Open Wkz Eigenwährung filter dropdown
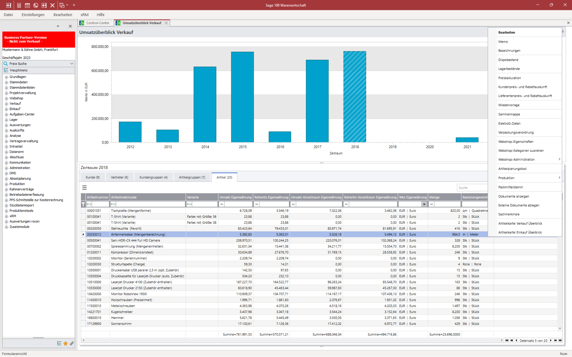The width and height of the screenshot is (572, 357). coord(424,204)
